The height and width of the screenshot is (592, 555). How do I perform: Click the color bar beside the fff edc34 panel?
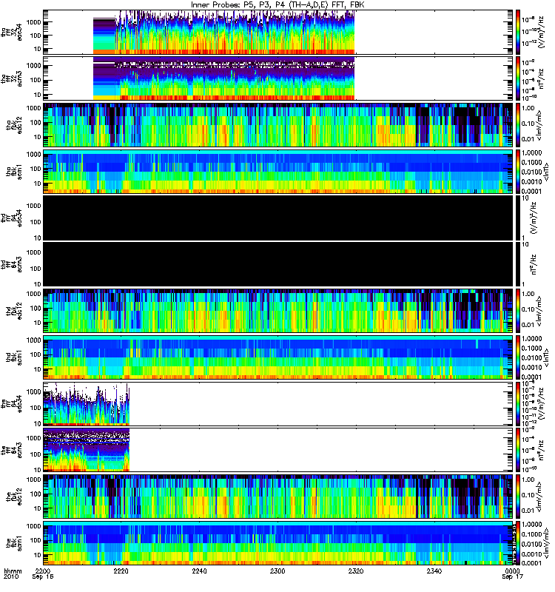coord(518,403)
